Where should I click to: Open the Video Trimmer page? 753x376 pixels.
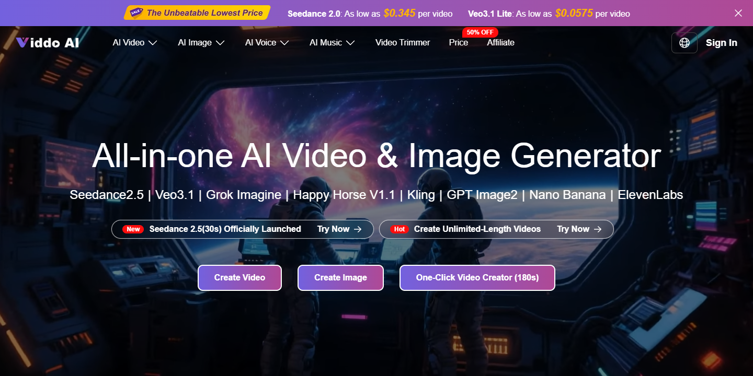(403, 43)
